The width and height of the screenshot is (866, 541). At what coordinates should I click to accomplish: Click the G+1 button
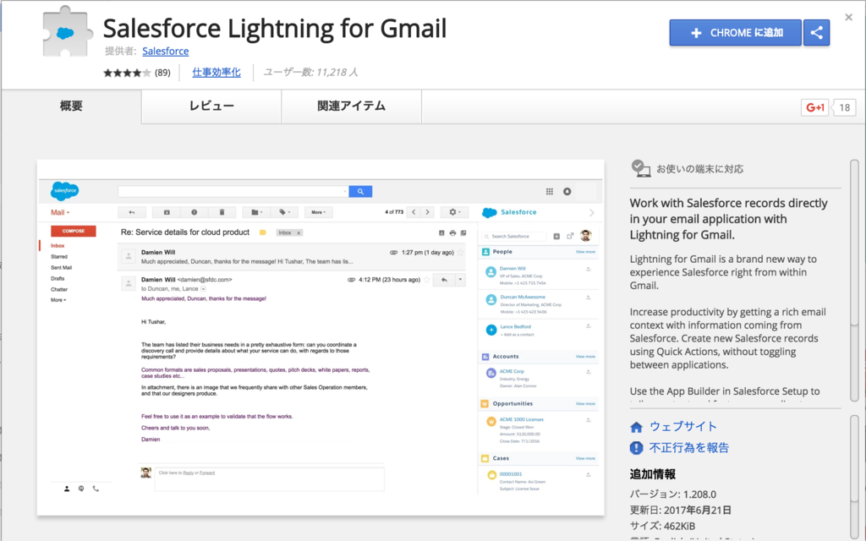pos(814,107)
